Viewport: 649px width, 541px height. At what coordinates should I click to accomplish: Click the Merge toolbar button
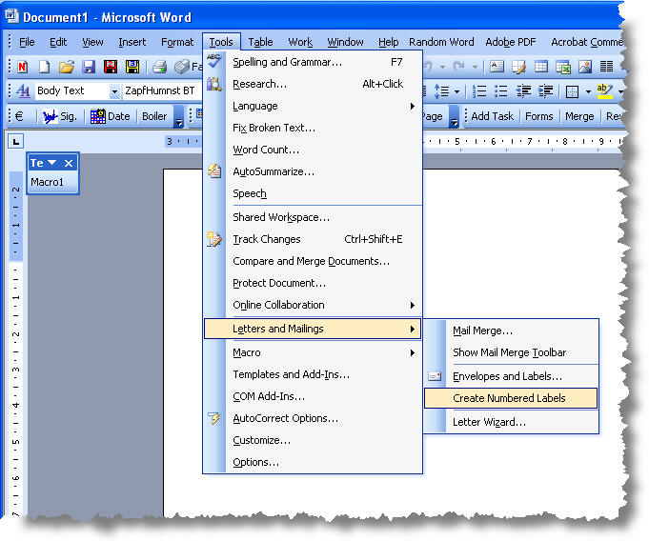coord(579,116)
